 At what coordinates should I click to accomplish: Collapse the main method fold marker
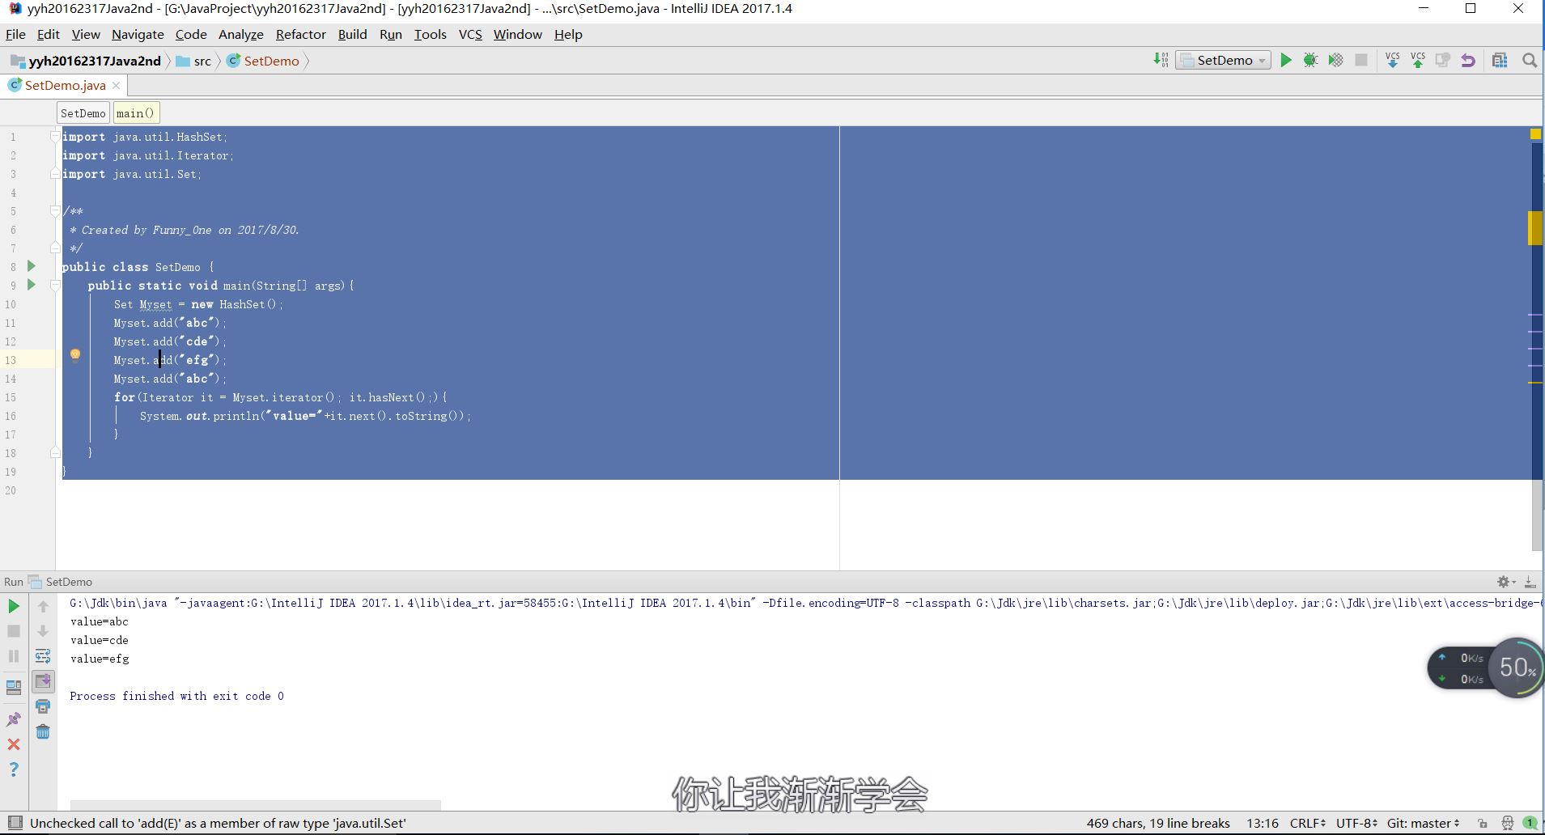(x=55, y=285)
